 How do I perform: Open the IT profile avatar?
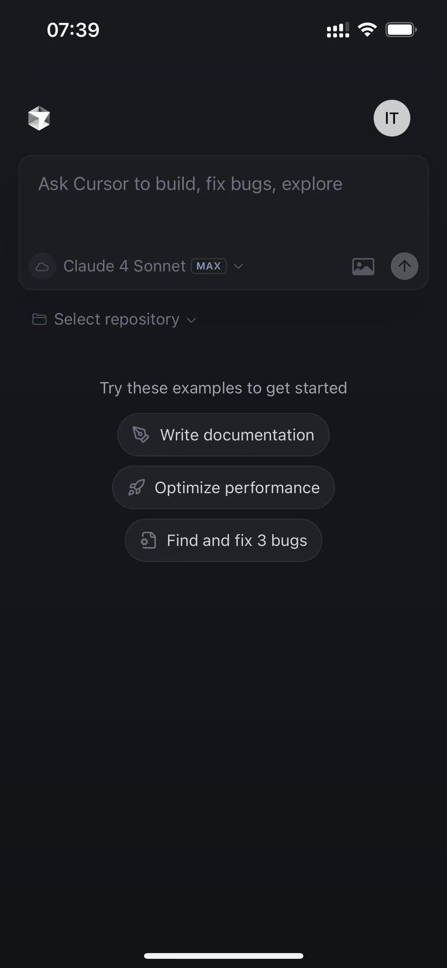coord(392,118)
